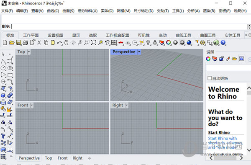This screenshot has height=165, width=251.
Task: Open the 文件(F) menu
Action: pos(7,11)
